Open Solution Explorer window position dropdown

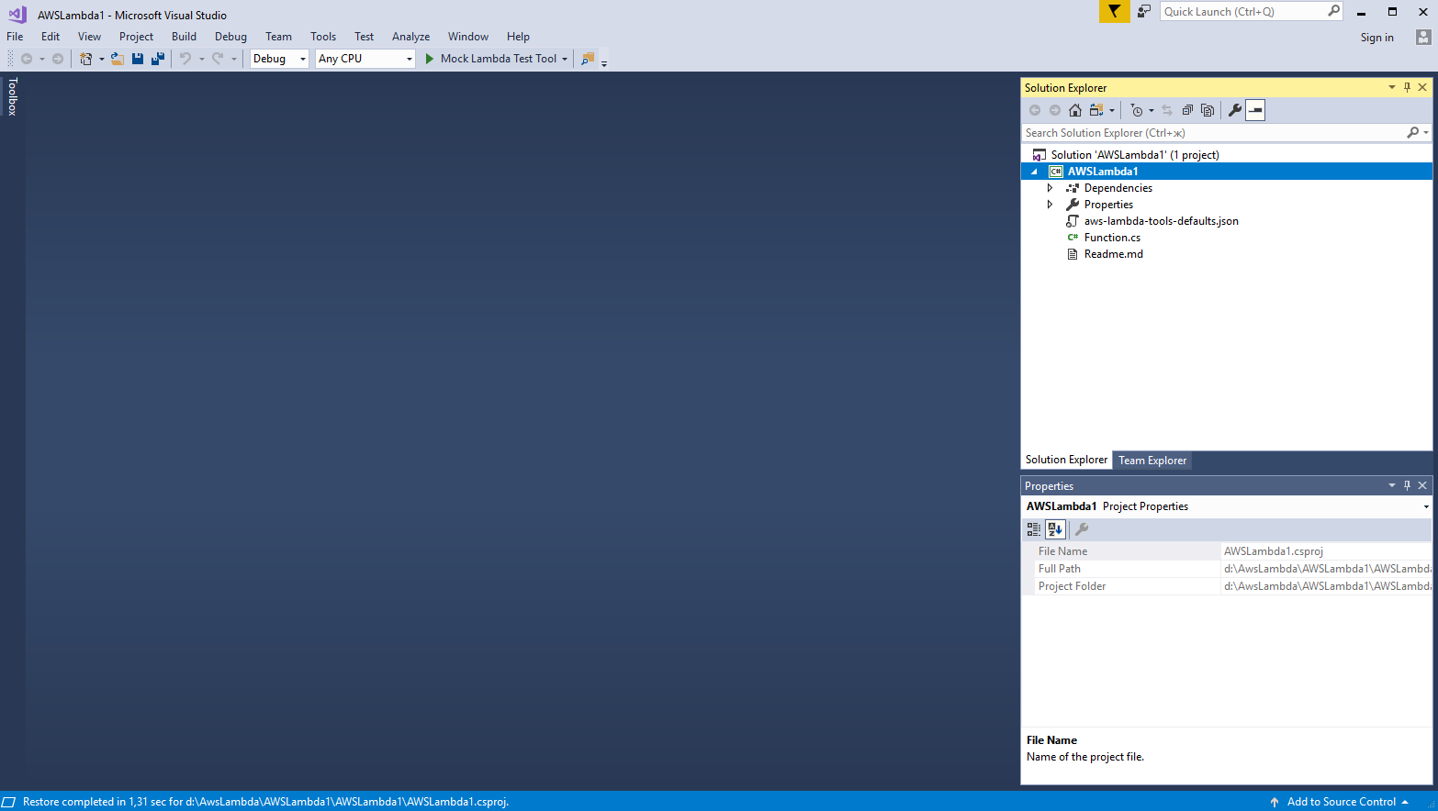[x=1391, y=87]
